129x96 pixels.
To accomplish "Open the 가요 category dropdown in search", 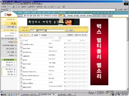I will point(34,30).
